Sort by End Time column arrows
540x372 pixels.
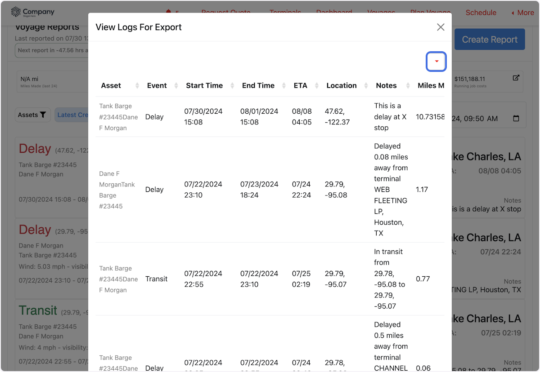(x=284, y=85)
